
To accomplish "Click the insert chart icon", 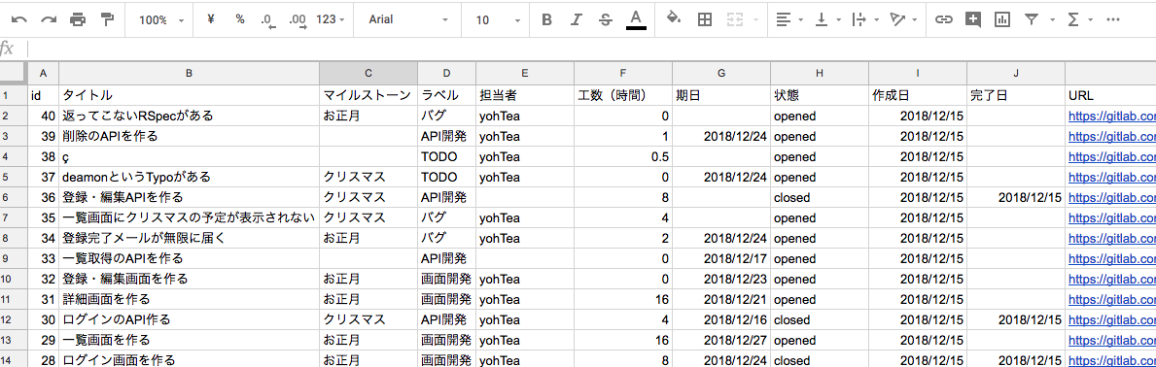I will [x=1002, y=19].
